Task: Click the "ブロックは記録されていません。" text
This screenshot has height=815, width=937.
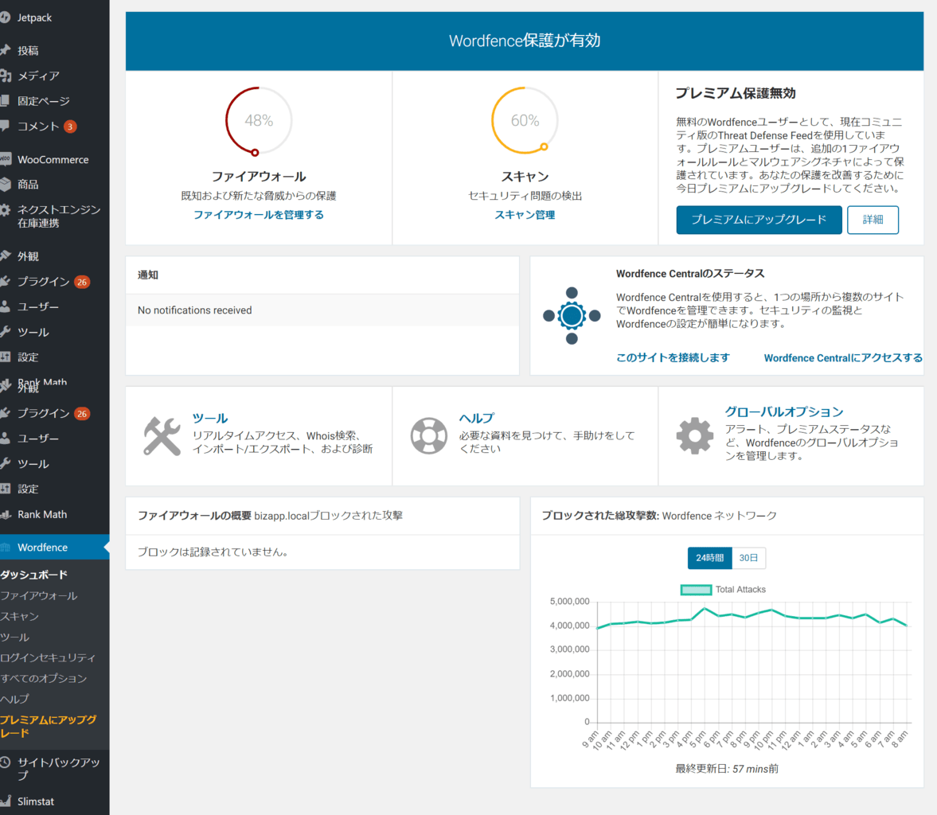Action: point(213,552)
